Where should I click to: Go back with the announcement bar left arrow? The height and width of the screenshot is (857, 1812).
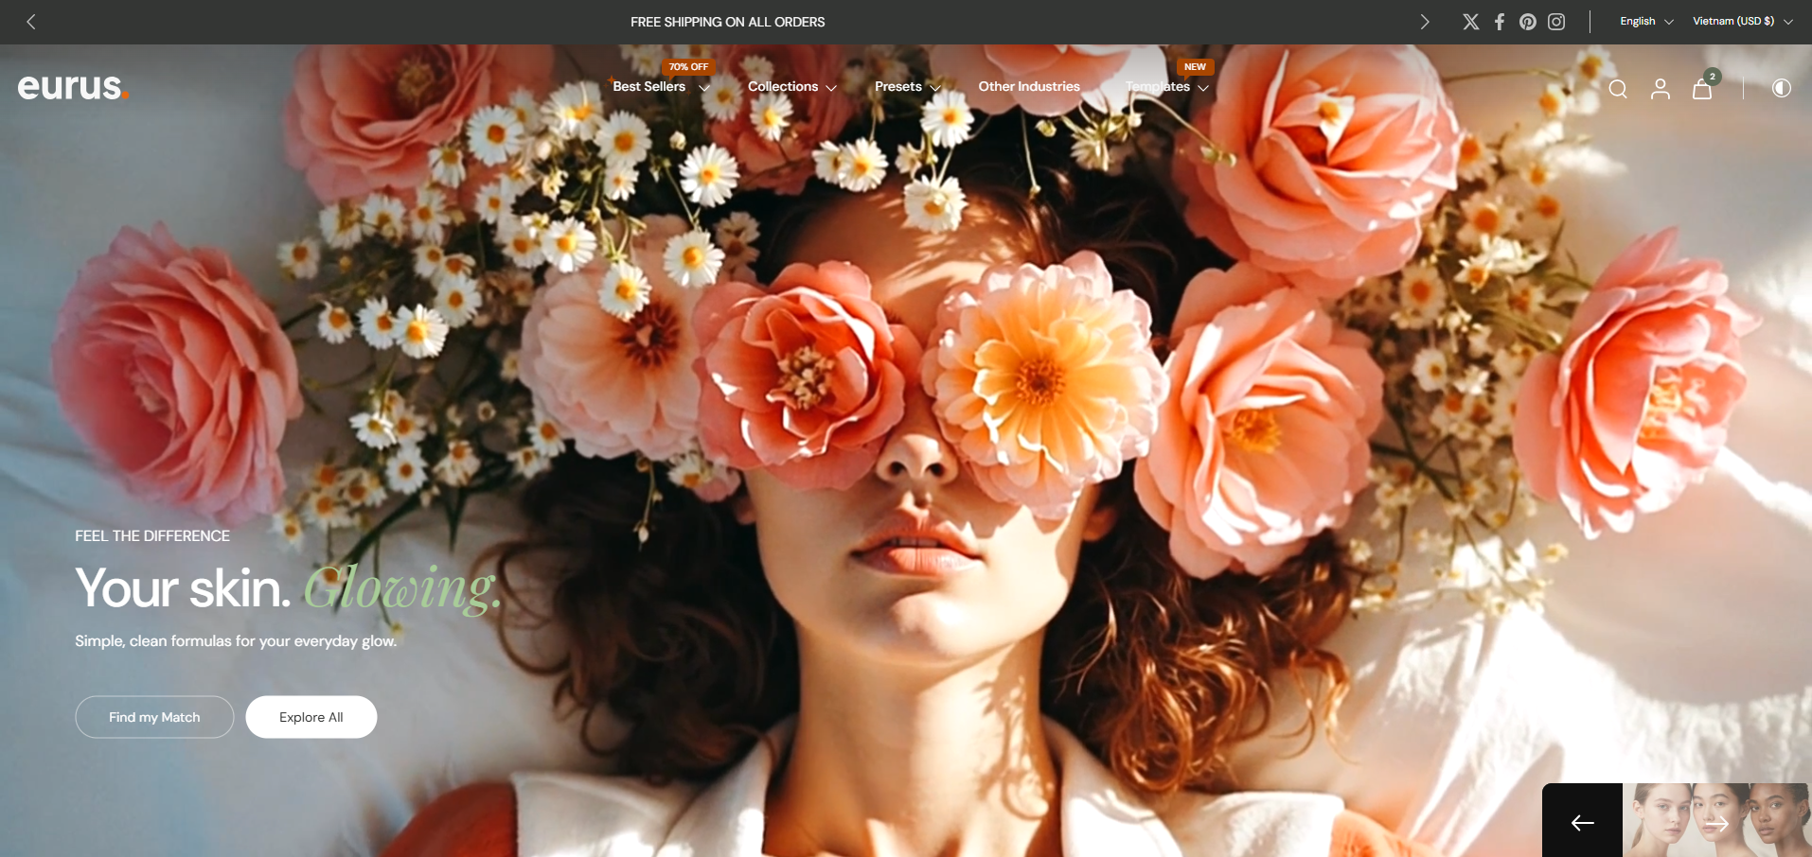click(31, 21)
